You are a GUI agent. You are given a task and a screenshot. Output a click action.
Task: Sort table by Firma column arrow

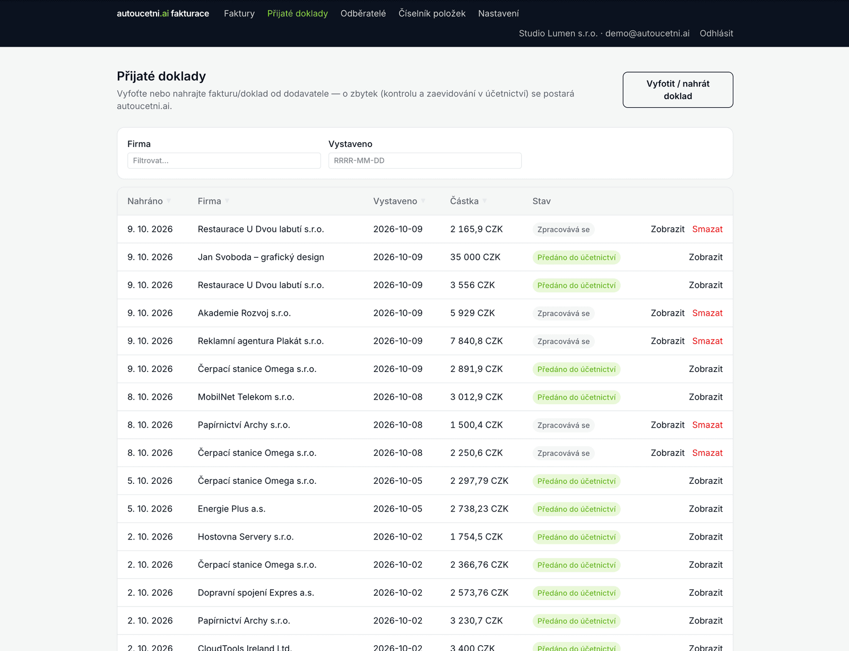click(x=227, y=201)
